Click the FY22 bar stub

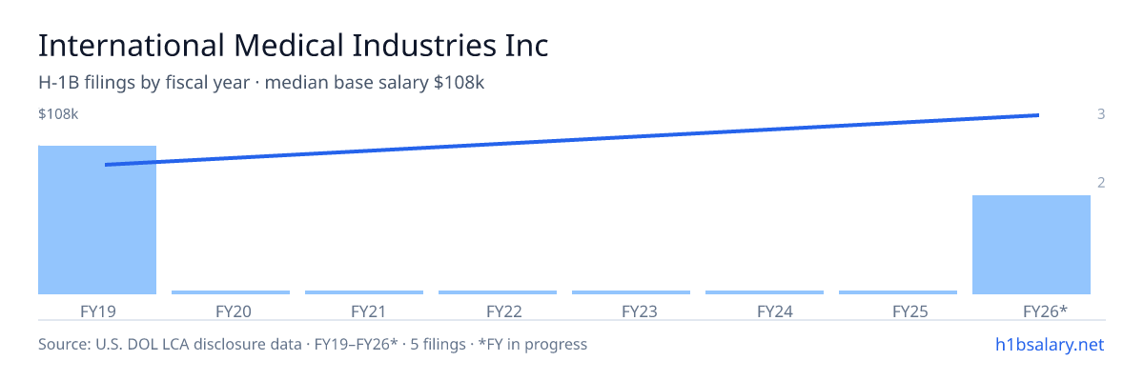[498, 292]
